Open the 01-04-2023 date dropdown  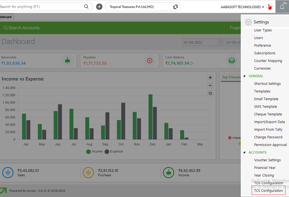coord(220,42)
